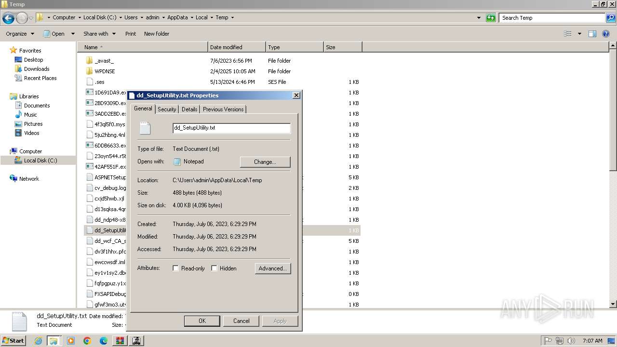This screenshot has height=347, width=617.
Task: Click the pirate-flag application taskbar icon
Action: pyautogui.click(x=136, y=341)
